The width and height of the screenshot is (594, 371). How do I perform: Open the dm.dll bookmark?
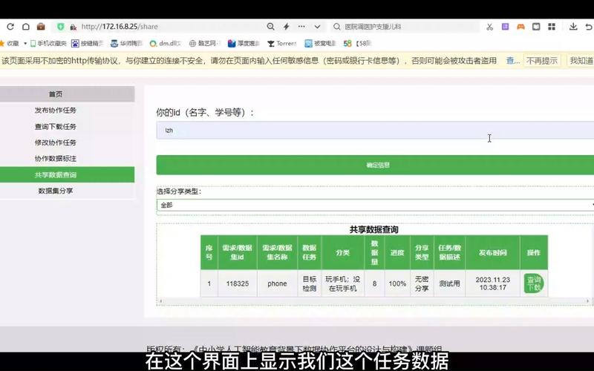tap(166, 44)
